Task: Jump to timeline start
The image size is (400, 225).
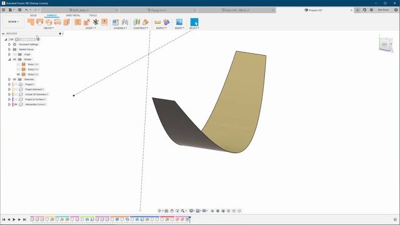Action: [x=4, y=219]
